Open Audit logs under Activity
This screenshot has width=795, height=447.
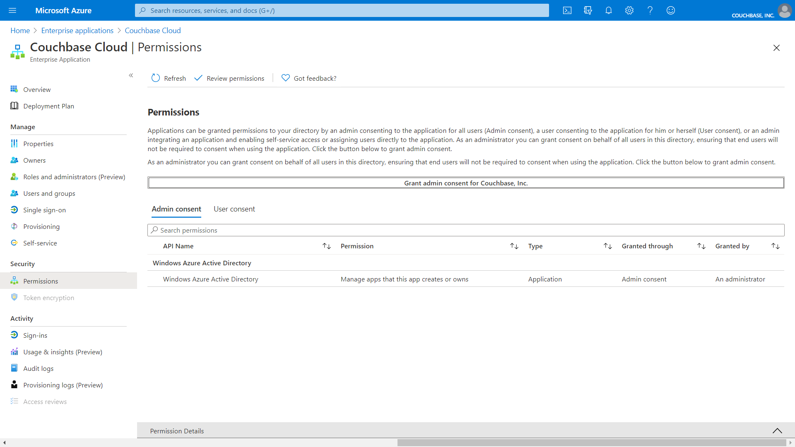[39, 368]
